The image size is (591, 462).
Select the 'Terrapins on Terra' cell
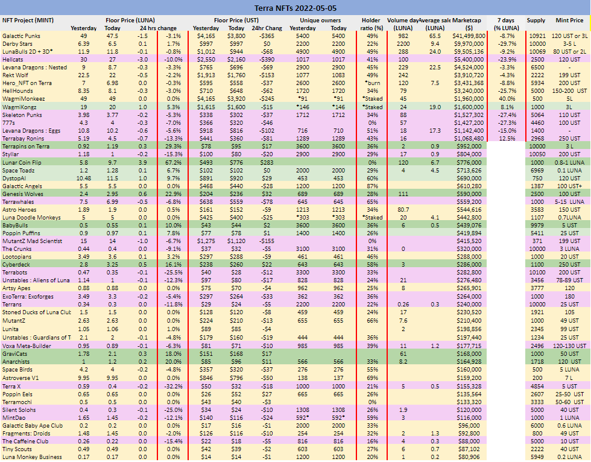click(25, 146)
